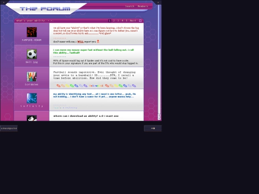Click the window's top-right corner icon
Screen dimensions: 259x194
click(158, 2)
